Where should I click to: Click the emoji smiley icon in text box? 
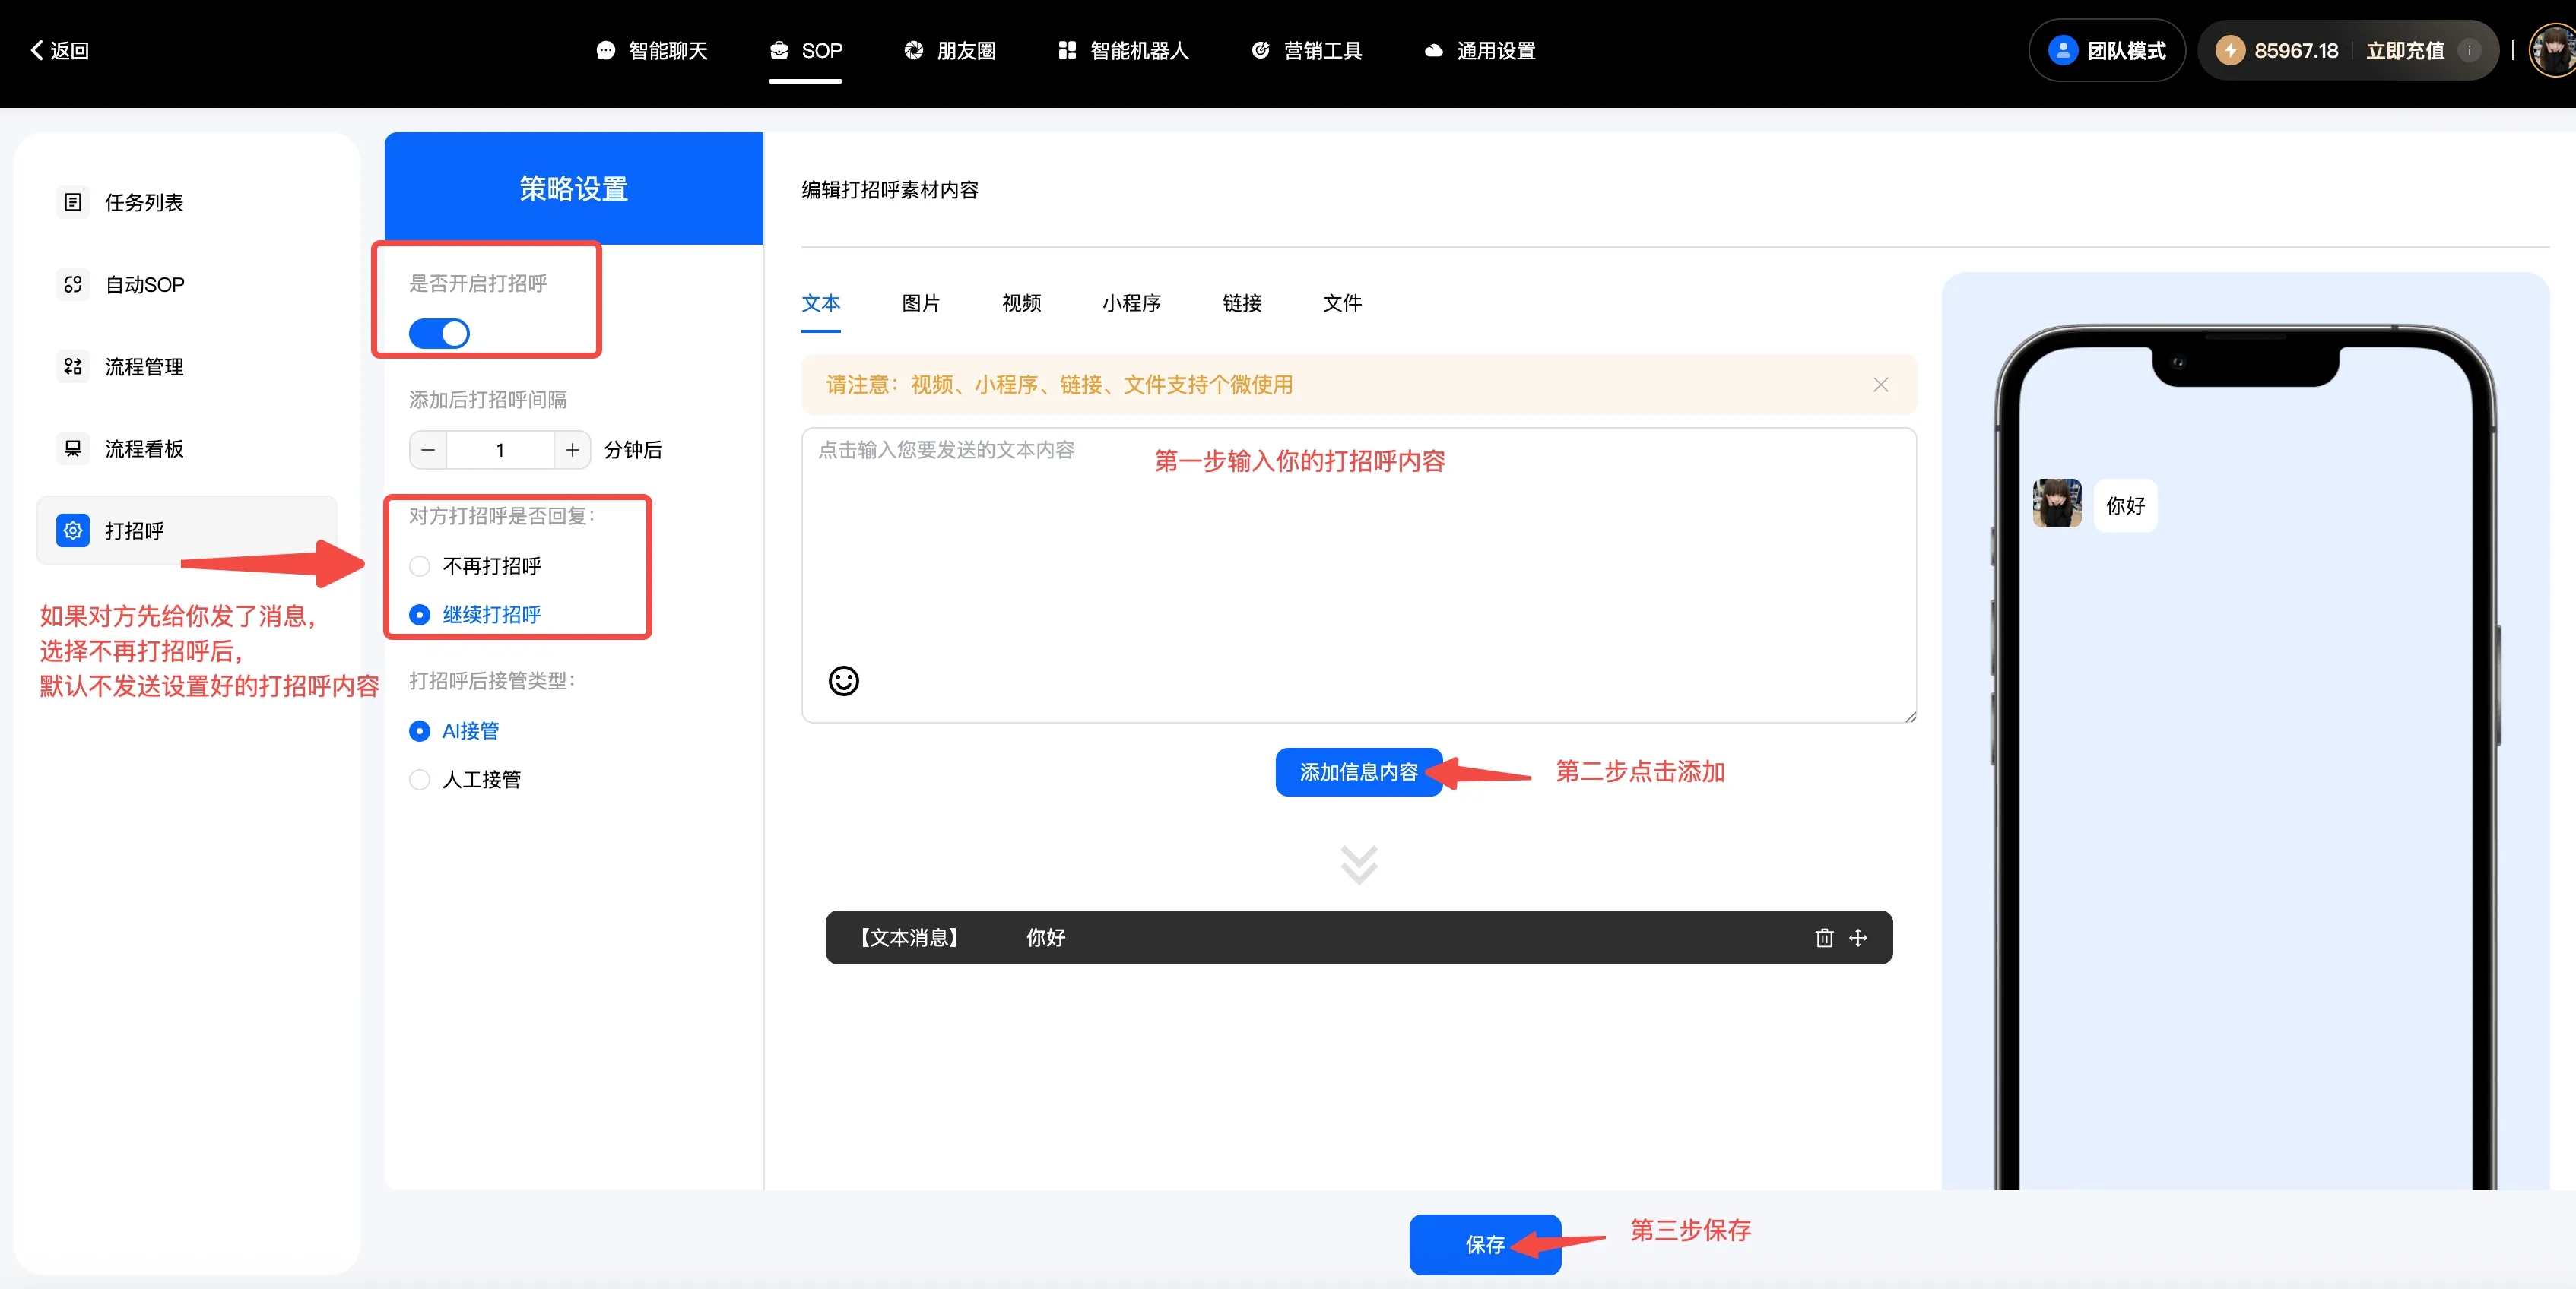(x=843, y=680)
